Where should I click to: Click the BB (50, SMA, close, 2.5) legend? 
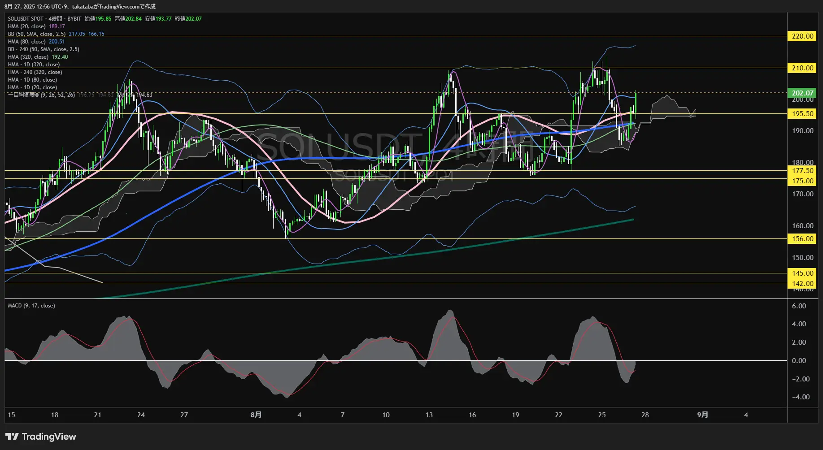[x=37, y=34]
